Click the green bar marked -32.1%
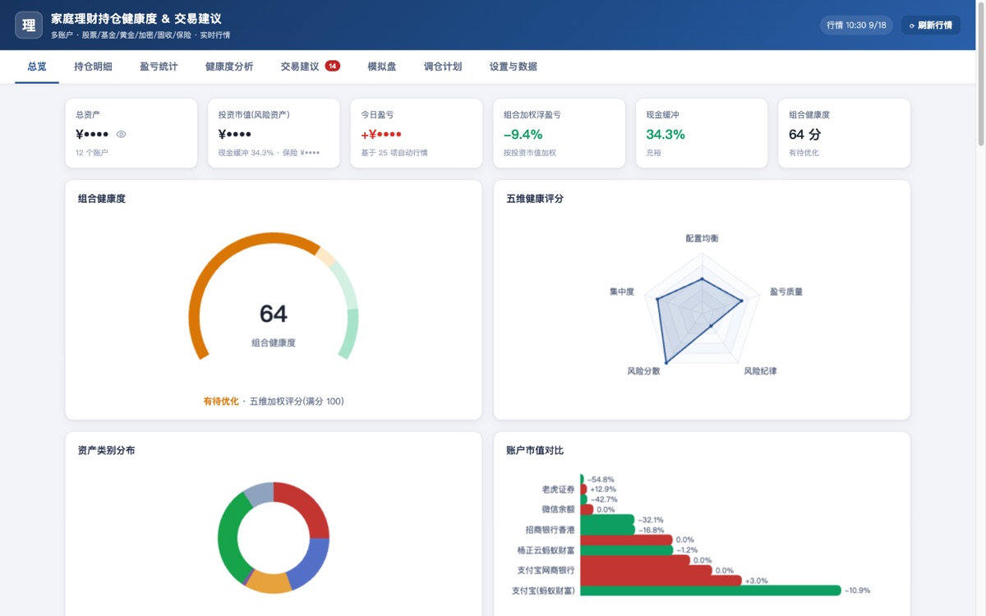This screenshot has width=986, height=616. (607, 520)
